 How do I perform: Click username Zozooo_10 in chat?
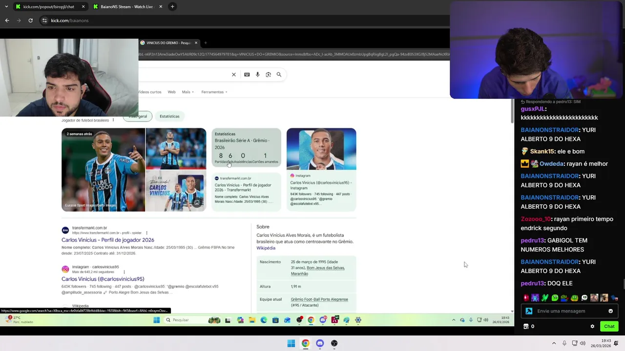536,219
